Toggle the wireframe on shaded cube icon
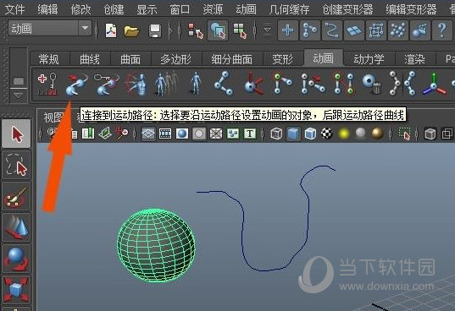 [x=310, y=134]
